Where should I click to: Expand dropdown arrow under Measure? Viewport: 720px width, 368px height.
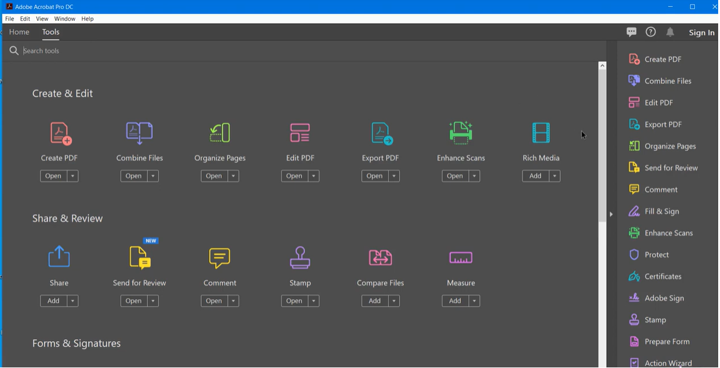474,301
